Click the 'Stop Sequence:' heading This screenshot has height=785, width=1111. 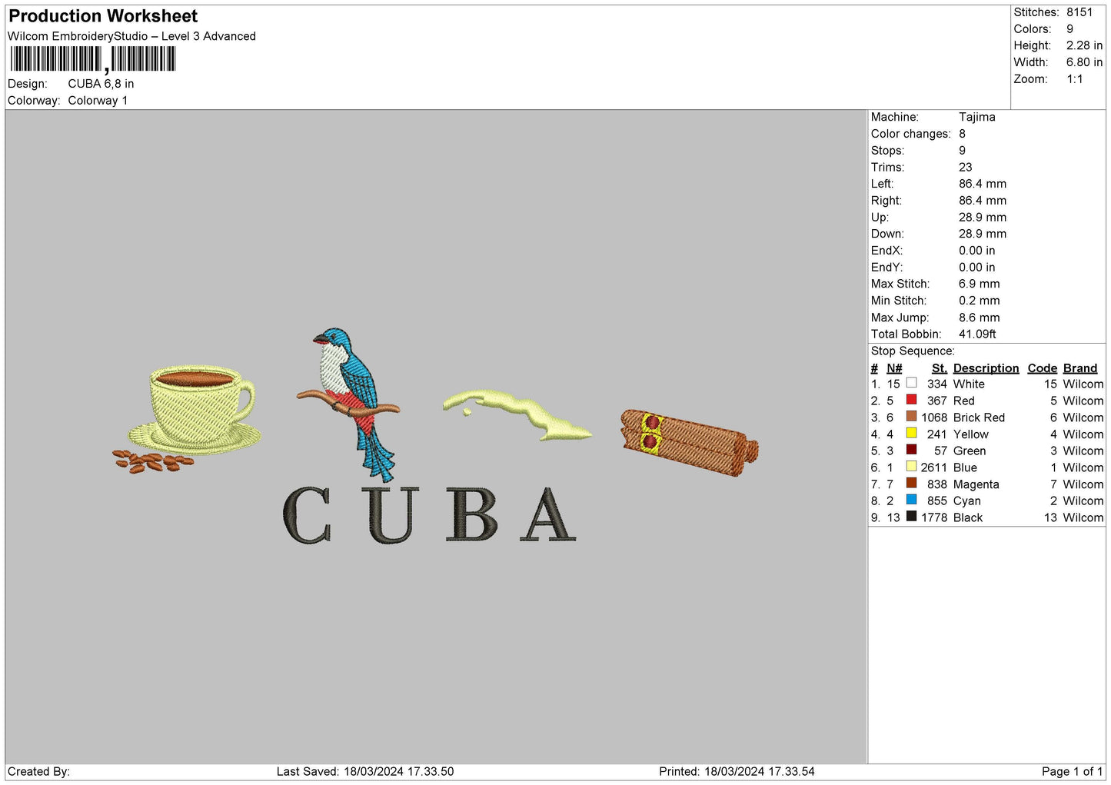(x=913, y=351)
